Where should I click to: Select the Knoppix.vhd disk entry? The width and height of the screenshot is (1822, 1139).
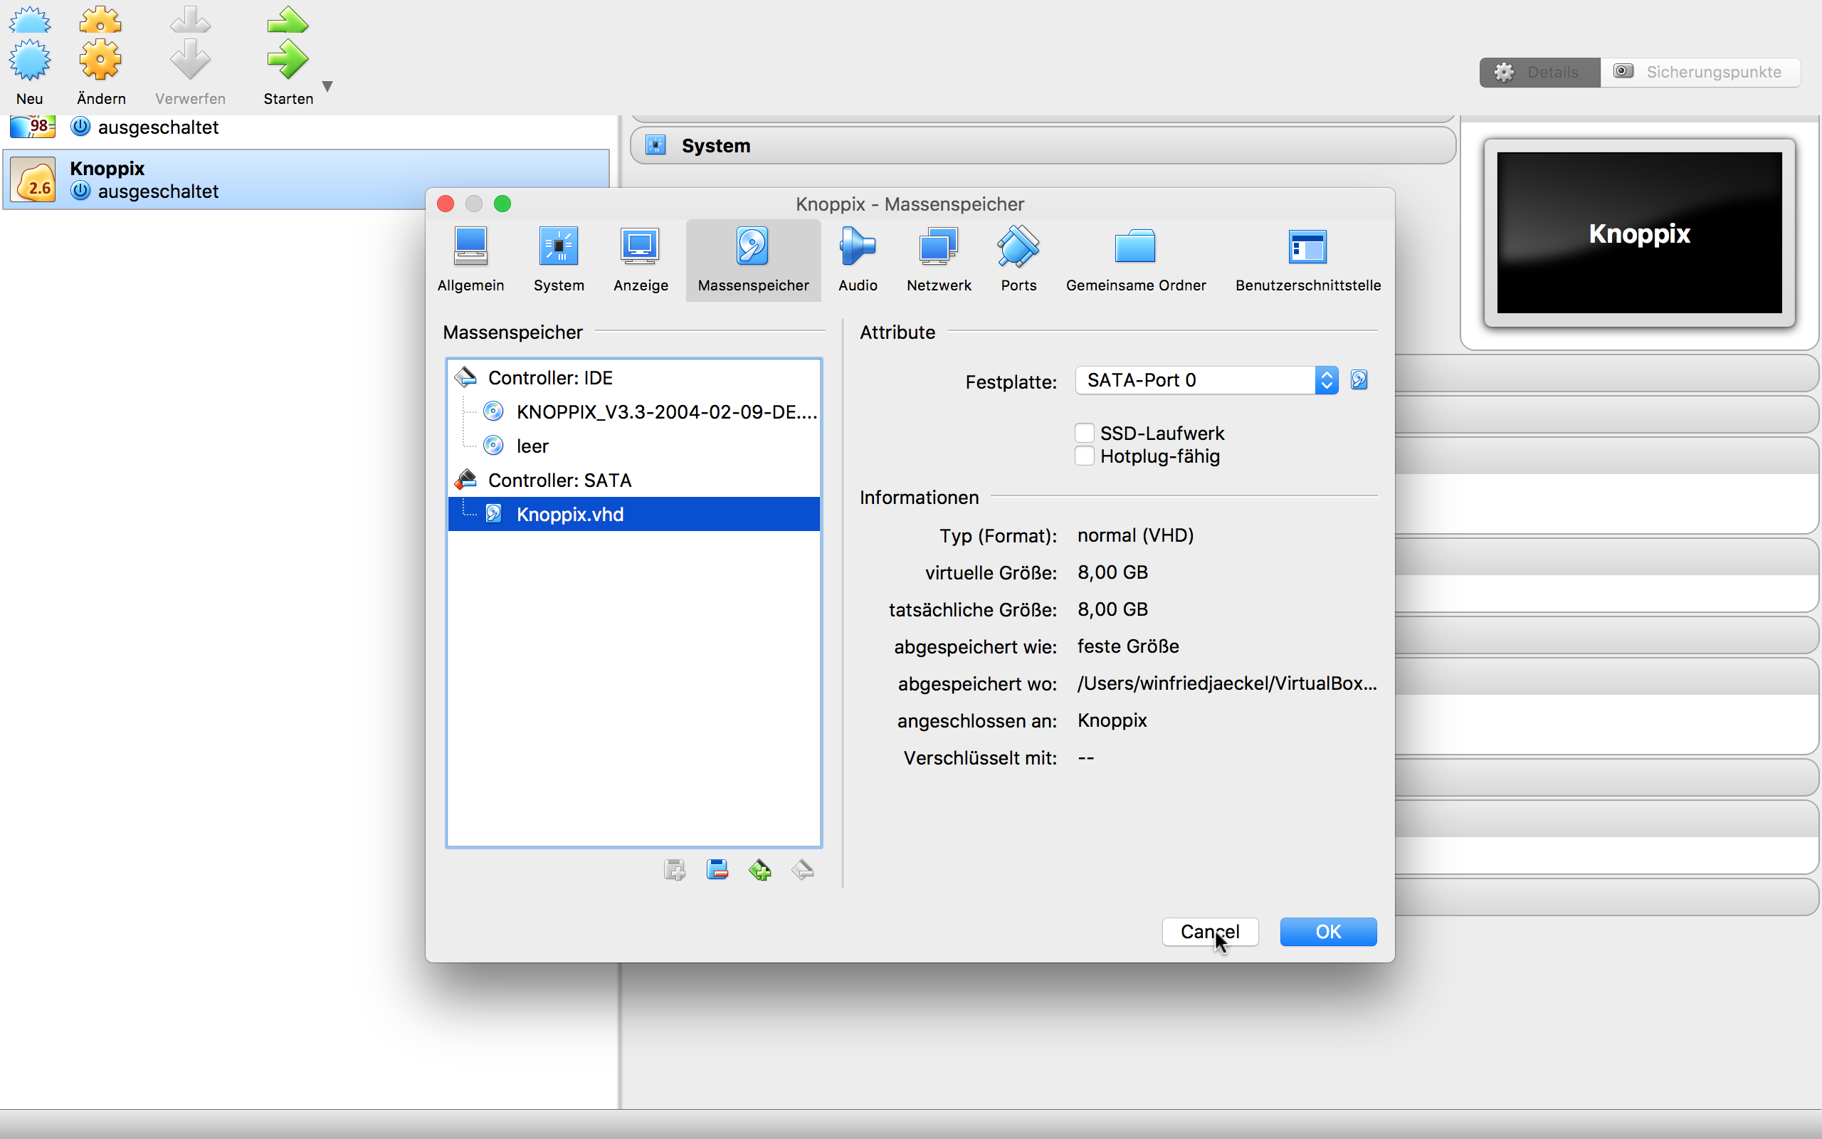(634, 514)
